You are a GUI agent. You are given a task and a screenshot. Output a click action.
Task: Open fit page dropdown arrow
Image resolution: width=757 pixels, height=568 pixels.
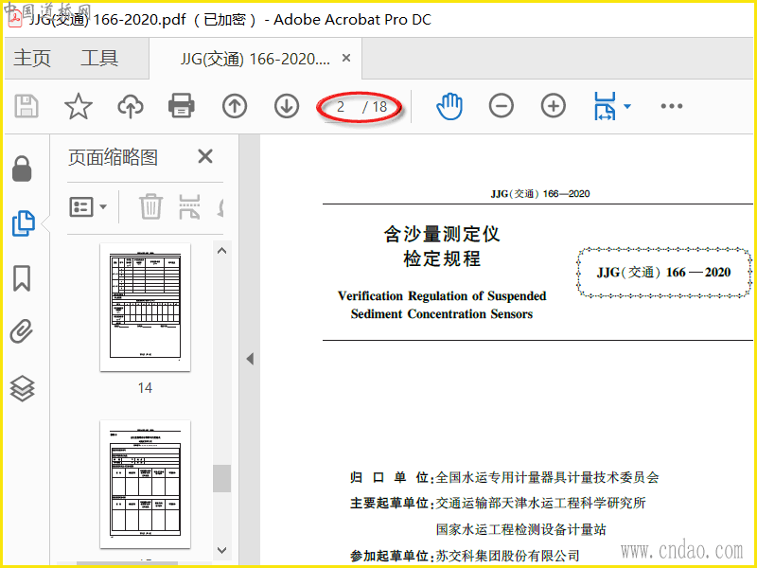627,106
